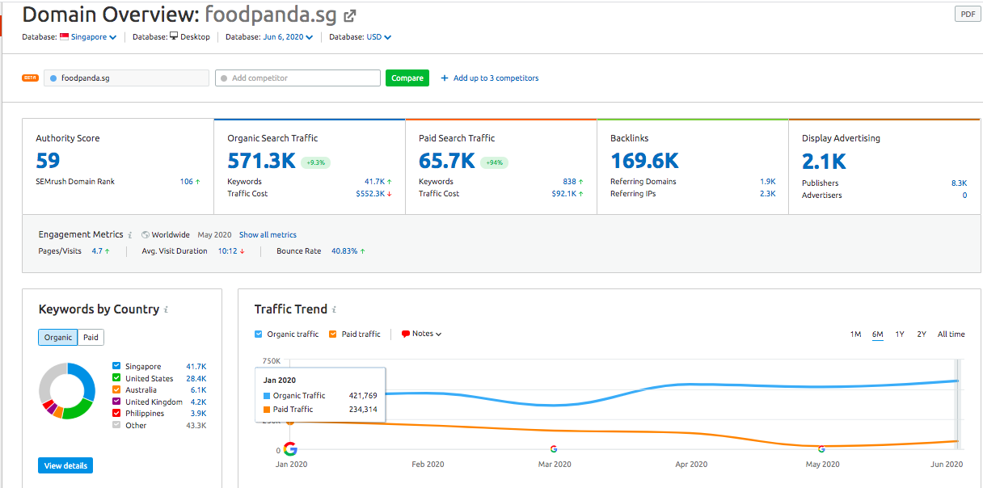Click the red Notes flag icon
This screenshot has height=488, width=983.
(405, 334)
